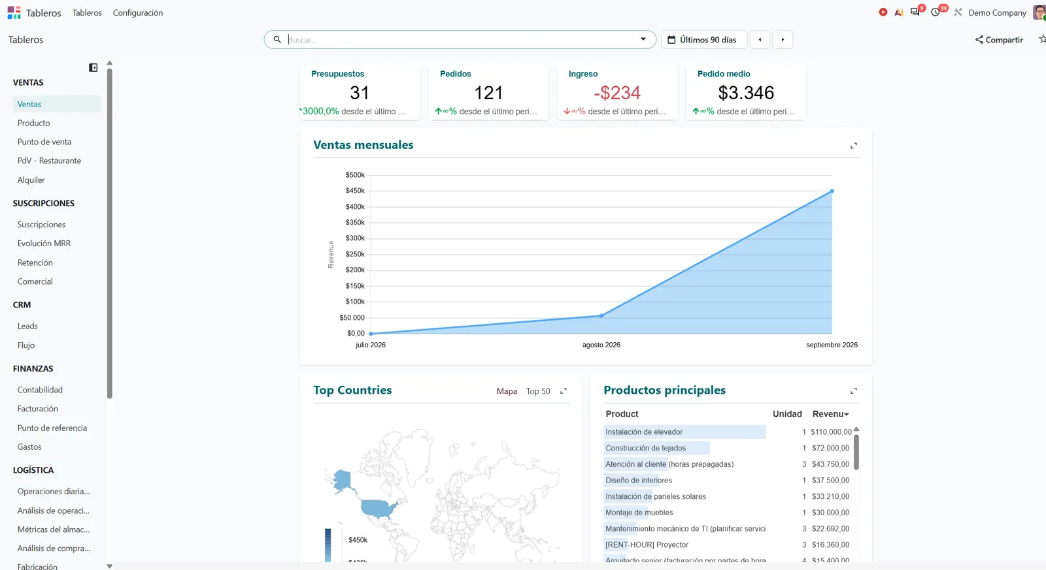Click 'Instalación de elevador' product row
The image size is (1046, 570).
728,432
